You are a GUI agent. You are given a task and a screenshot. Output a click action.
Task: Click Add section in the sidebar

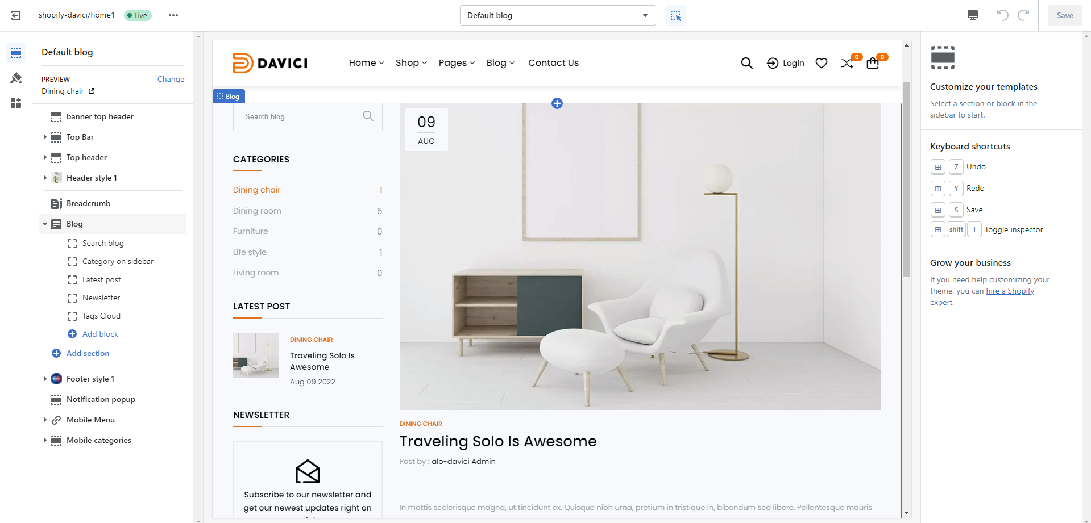point(88,353)
